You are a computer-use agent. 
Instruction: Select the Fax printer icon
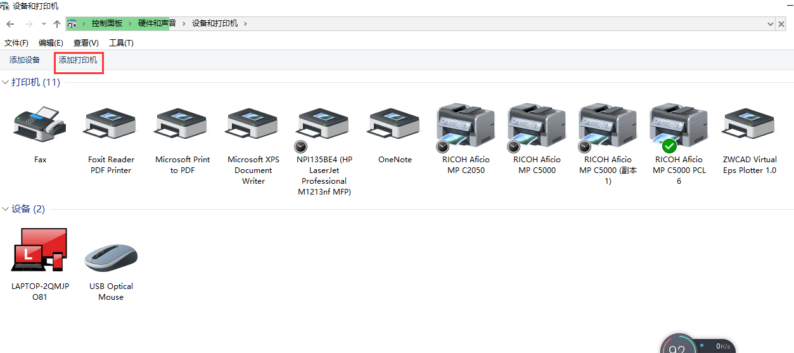tap(40, 124)
